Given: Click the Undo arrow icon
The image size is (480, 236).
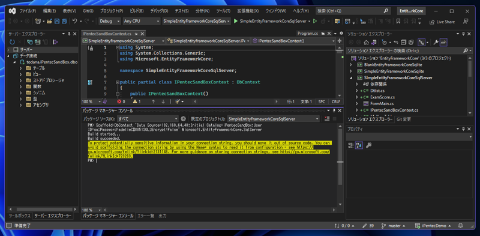Looking at the screenshot, I should point(74,22).
